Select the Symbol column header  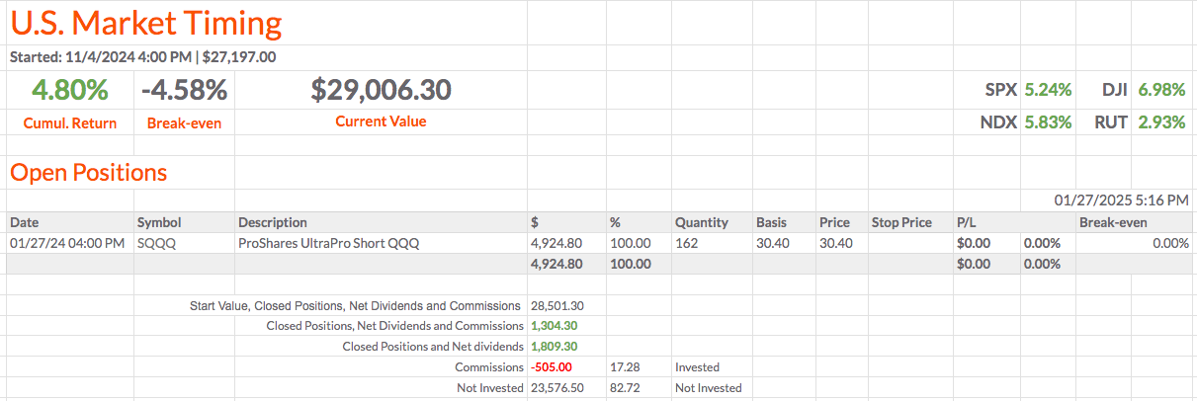[159, 222]
